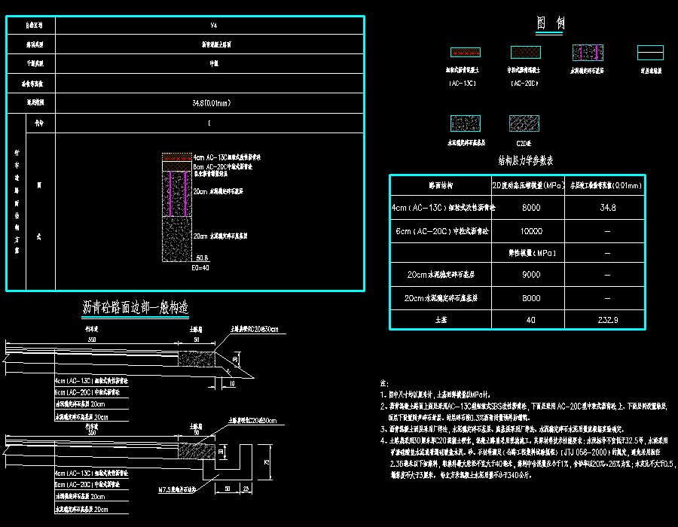Click the "注:" notes heading

384,383
